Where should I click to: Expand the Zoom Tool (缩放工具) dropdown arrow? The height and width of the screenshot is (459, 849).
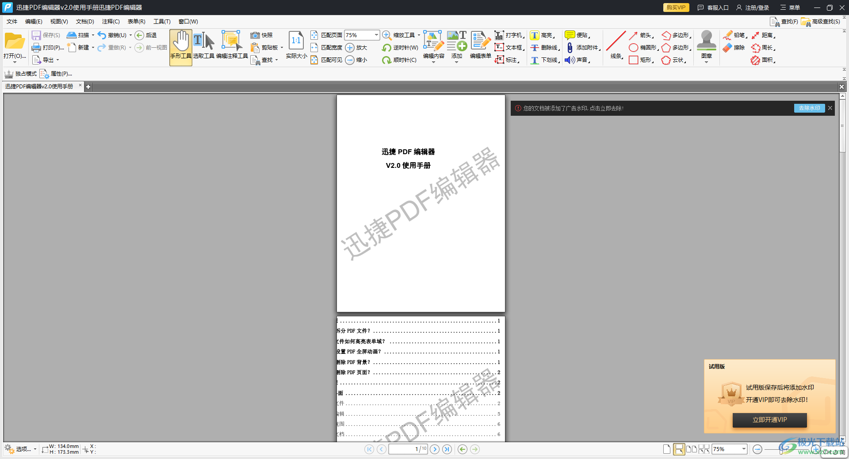(x=419, y=35)
